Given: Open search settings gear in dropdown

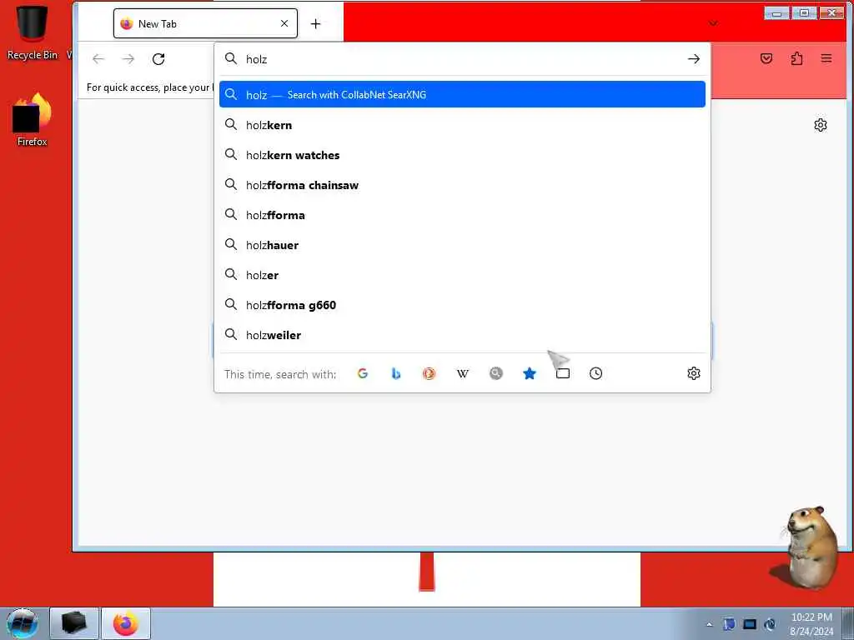Looking at the screenshot, I should tap(693, 373).
